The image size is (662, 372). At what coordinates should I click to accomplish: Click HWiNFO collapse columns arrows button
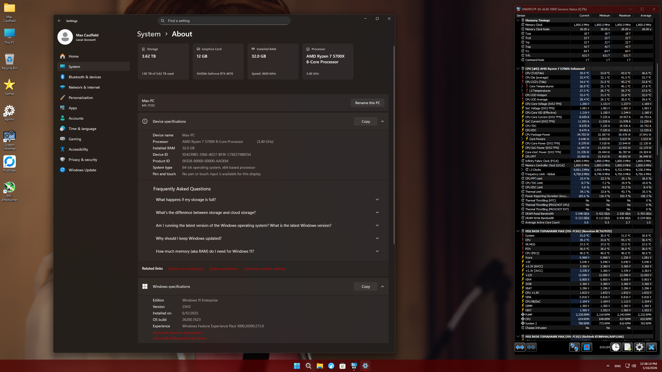pyautogui.click(x=531, y=347)
